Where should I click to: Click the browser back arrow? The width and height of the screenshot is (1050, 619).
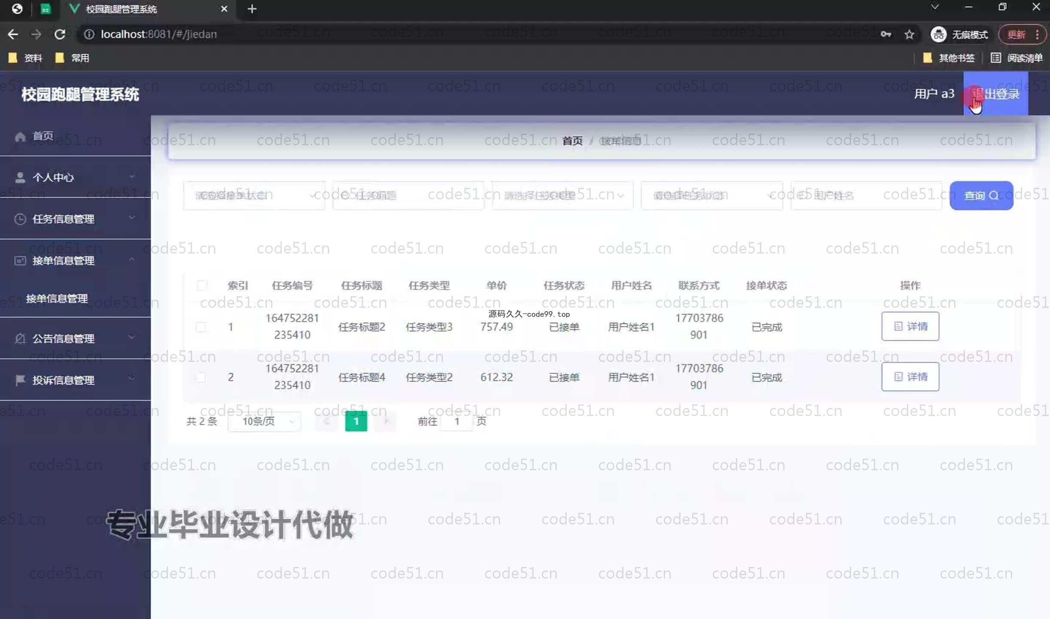[13, 34]
